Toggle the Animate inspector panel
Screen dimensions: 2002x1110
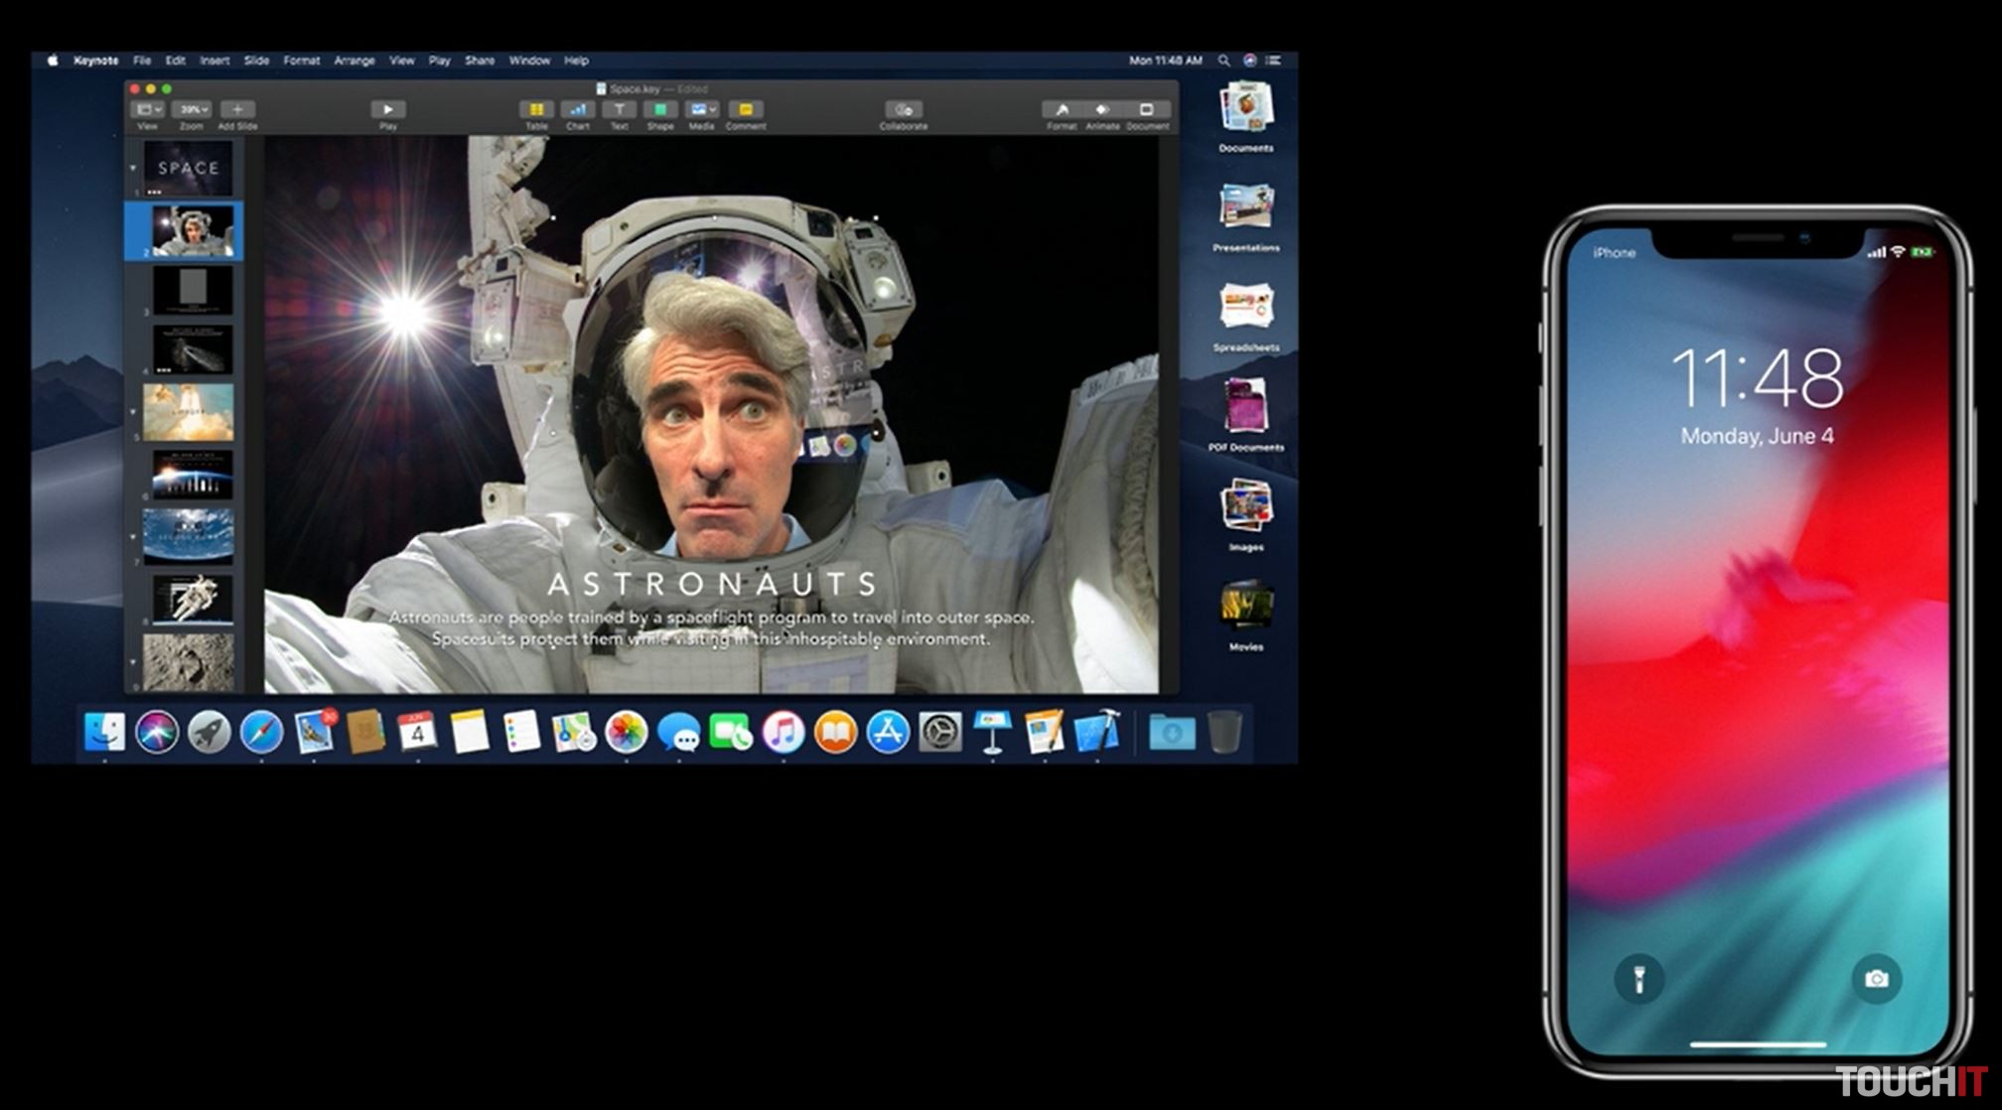(1102, 110)
